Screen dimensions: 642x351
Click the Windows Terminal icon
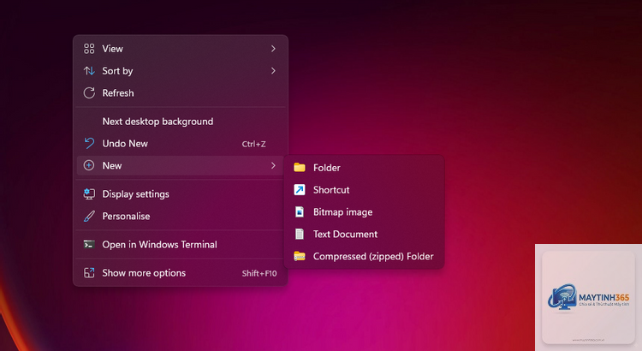coord(89,245)
